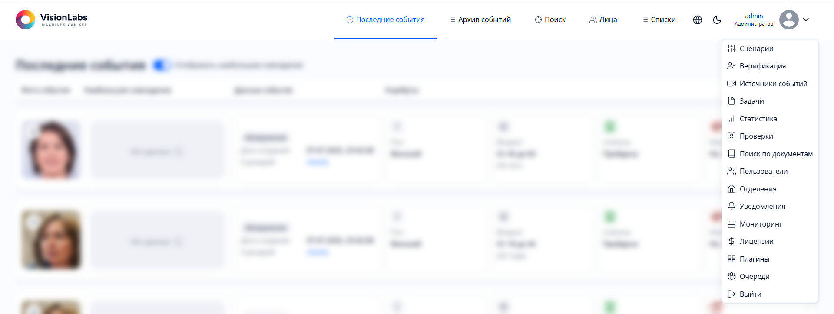
Task: Go to the Списки tab
Action: tap(659, 20)
